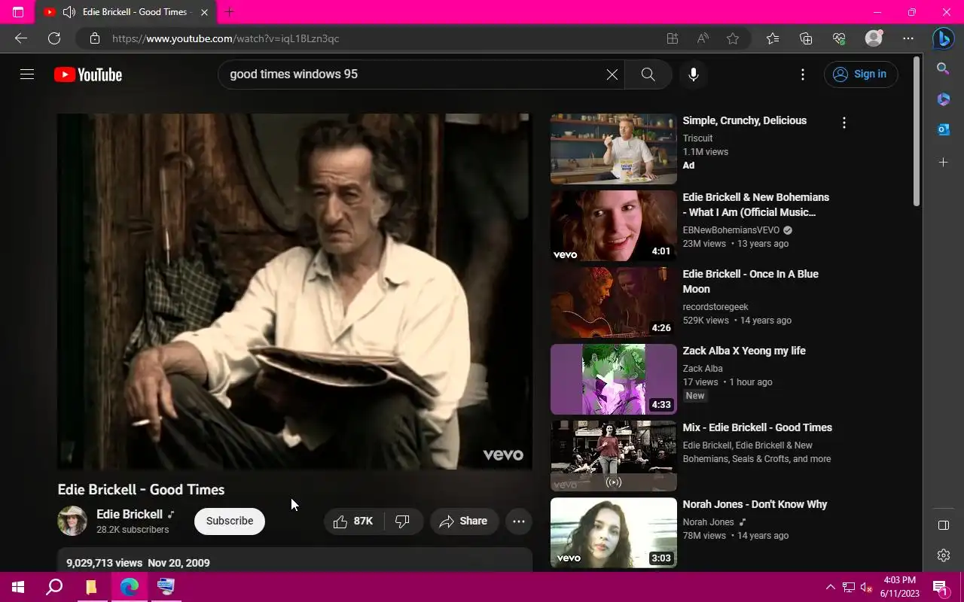
Task: Open the EBNewBohemiansVEVO channel link
Action: [x=731, y=230]
